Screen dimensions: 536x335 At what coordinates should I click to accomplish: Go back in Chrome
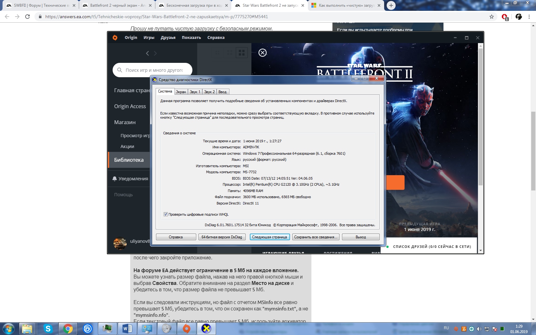7,17
